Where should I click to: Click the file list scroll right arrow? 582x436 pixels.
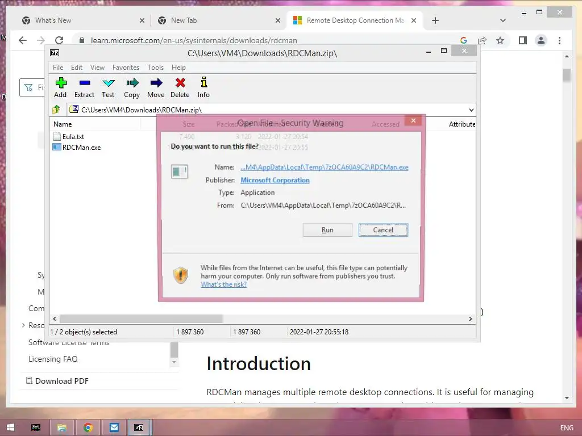point(470,318)
